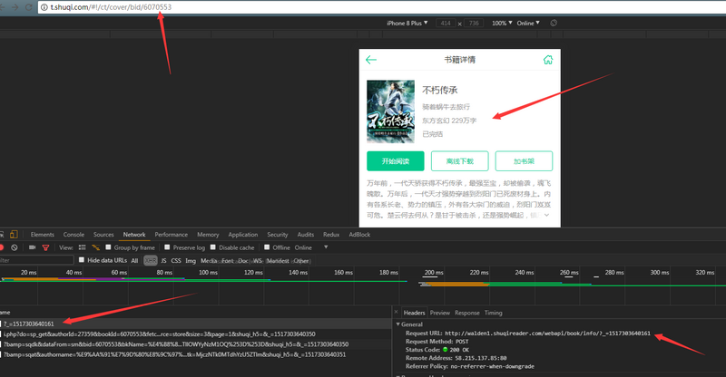The image size is (726, 377).
Task: Switch to the Memory tab
Action: coord(208,235)
